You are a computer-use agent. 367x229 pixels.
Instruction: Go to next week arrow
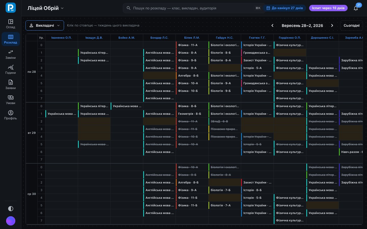tap(332, 25)
